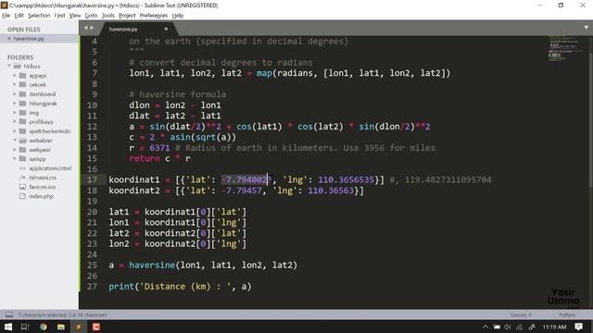This screenshot has width=593, height=333.
Task: Expand the profilsaya folder arrow
Action: [x=15, y=121]
